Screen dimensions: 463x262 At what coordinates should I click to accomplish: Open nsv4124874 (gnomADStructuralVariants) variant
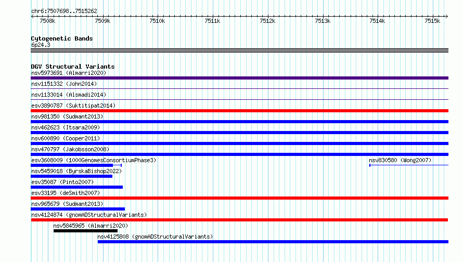click(x=89, y=215)
